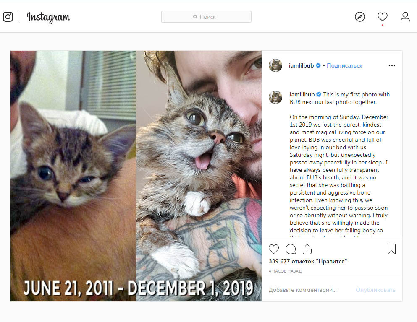This screenshot has height=322, width=417.
Task: Click the Instagram wordmark text logo
Action: 48,17
